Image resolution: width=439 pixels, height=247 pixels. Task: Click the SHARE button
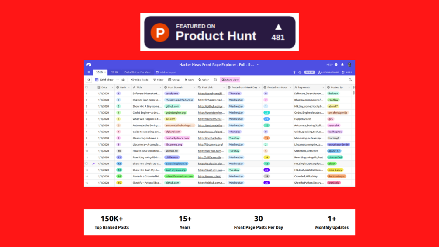[x=309, y=72]
